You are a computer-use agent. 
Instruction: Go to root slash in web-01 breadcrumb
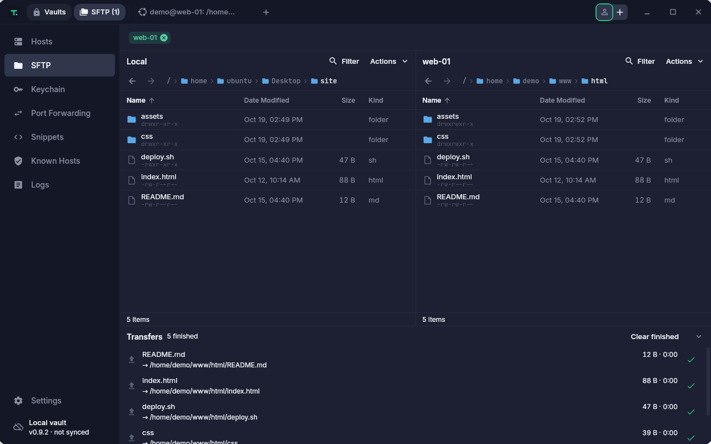[x=464, y=81]
